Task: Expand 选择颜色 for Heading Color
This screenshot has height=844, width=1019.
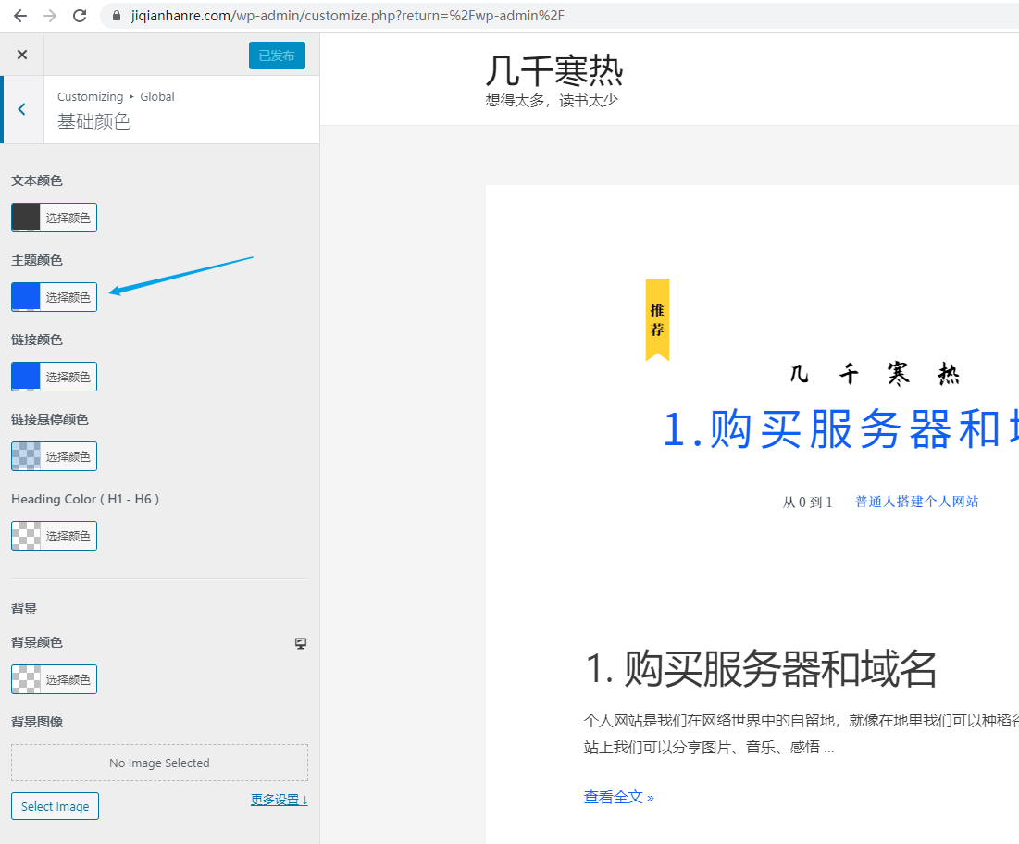Action: click(x=67, y=535)
